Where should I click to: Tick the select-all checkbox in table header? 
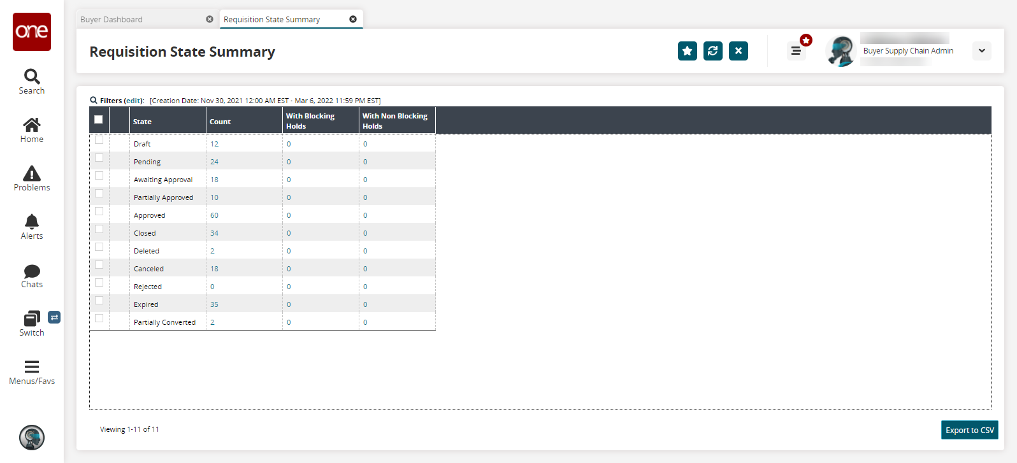pyautogui.click(x=99, y=120)
